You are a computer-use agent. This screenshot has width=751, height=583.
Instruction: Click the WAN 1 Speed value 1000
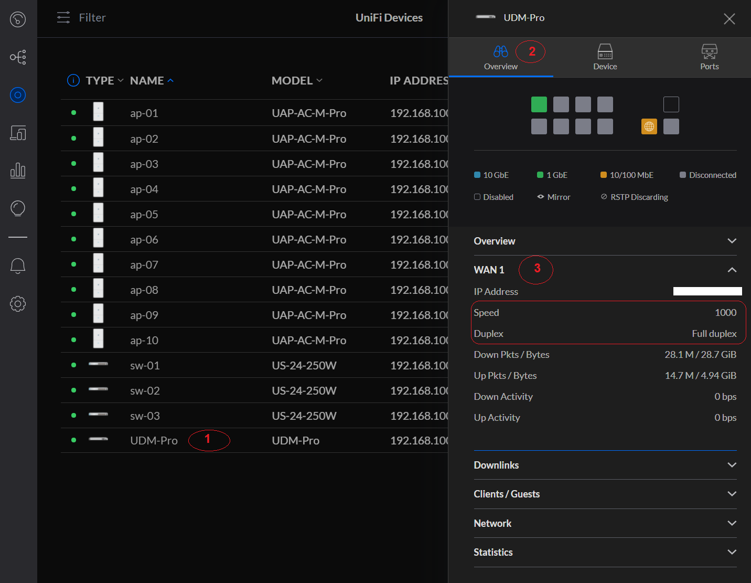point(725,312)
